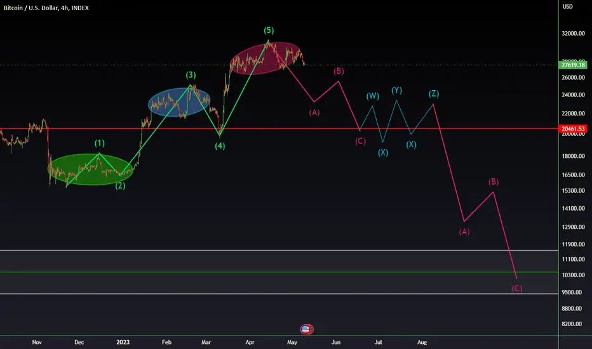Click the Aug label on time axis

(422, 343)
